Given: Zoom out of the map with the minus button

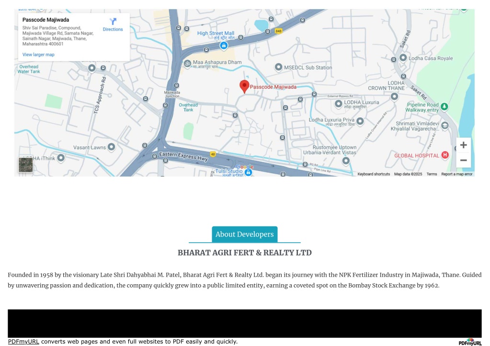Looking at the screenshot, I should click(x=464, y=160).
